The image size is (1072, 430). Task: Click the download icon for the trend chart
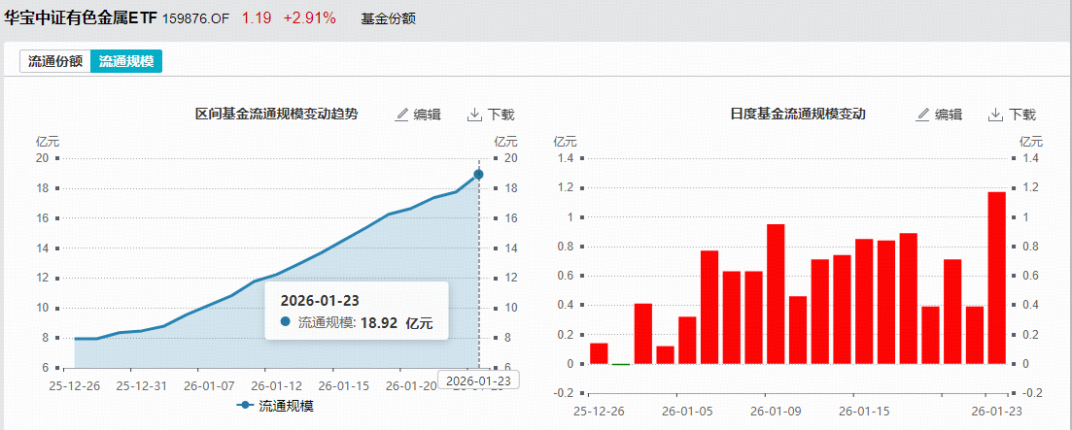coord(475,115)
